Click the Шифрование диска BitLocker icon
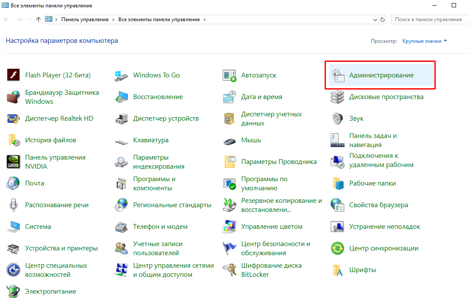This screenshot has width=469, height=298. [230, 270]
